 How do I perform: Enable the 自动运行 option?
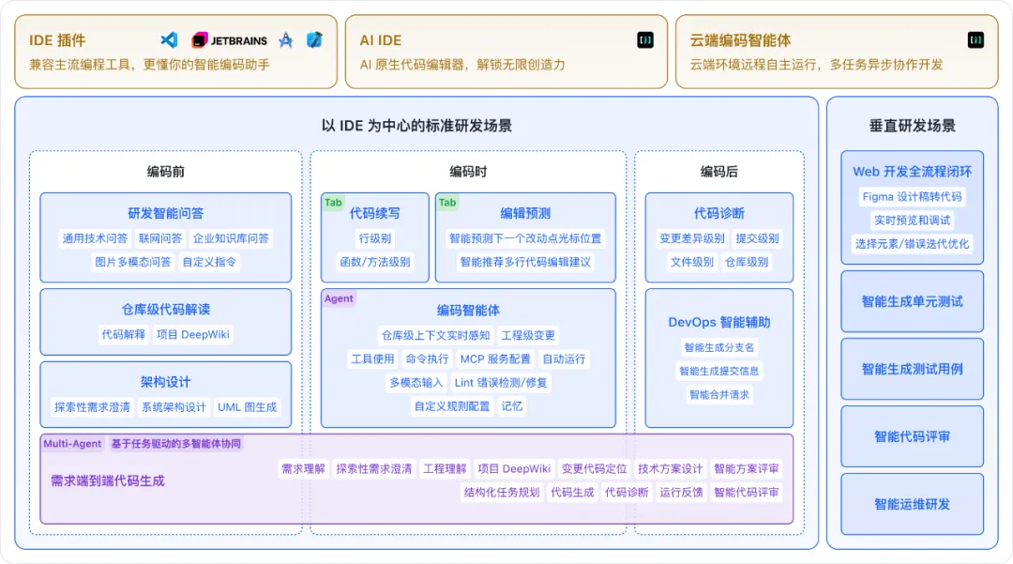coord(567,358)
